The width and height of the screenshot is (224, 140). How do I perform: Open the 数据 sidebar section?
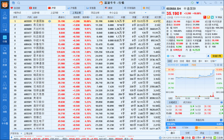[5, 62]
